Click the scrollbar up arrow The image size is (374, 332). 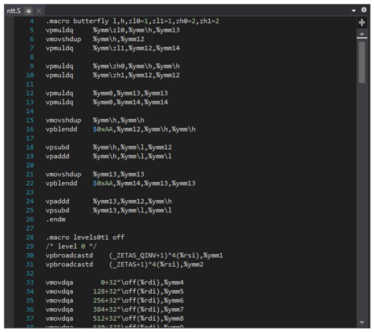click(362, 34)
